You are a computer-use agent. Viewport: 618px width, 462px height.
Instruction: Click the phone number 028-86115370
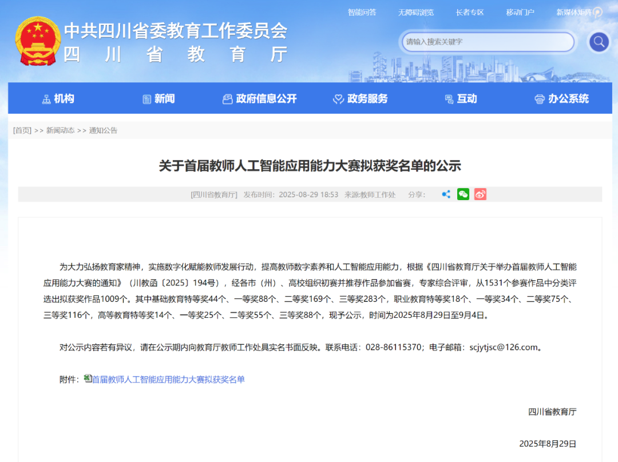[393, 347]
